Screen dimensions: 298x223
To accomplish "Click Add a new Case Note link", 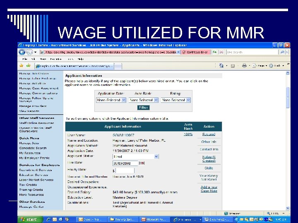I will click(x=209, y=189).
